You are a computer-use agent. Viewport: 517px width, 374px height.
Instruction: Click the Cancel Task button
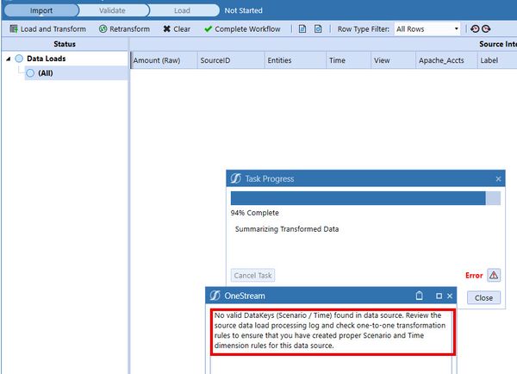click(253, 276)
